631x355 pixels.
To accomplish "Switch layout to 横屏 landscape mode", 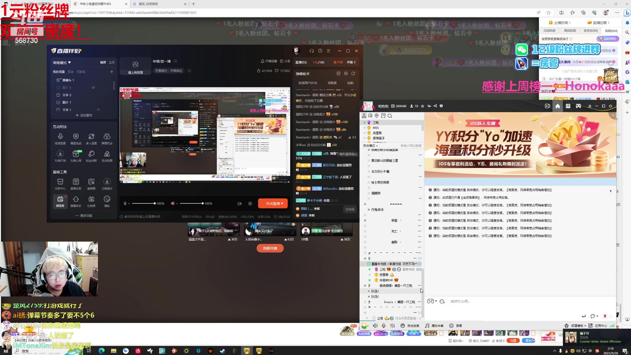I will pos(103,62).
